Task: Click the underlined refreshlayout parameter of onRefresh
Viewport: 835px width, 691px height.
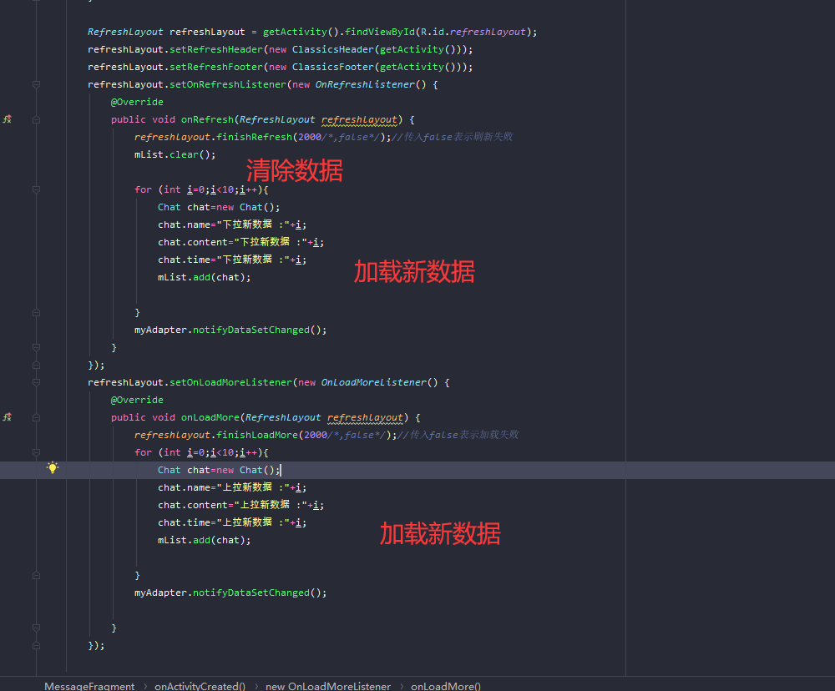Action: (359, 120)
